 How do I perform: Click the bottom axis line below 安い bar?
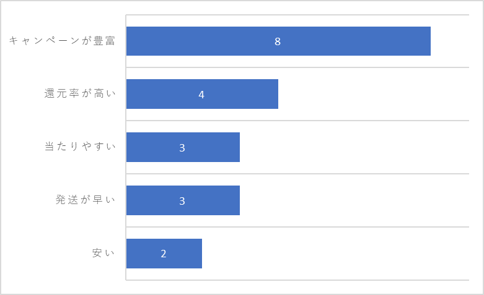click(297, 280)
